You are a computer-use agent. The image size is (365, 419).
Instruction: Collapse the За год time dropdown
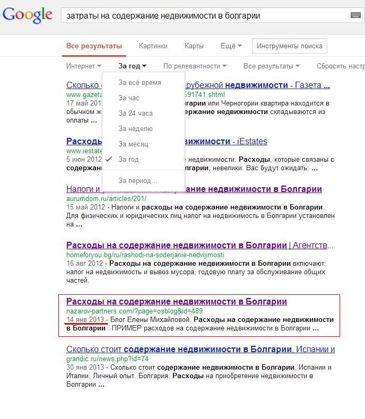[132, 66]
